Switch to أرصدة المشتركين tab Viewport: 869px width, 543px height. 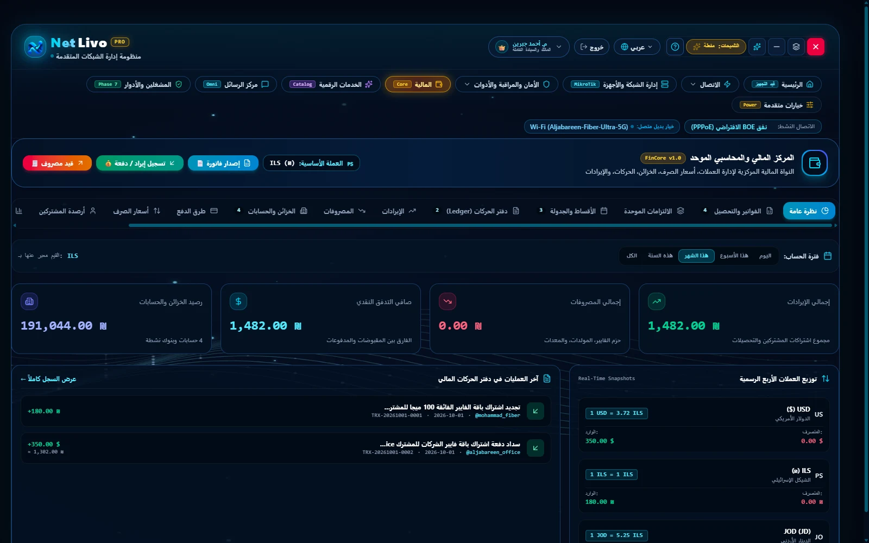[x=67, y=211]
